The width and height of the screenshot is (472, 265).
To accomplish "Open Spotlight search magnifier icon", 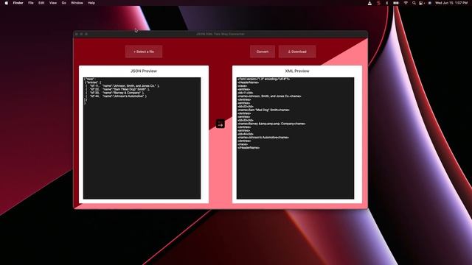I will [414, 3].
